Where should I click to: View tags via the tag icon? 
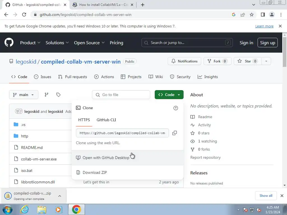point(58,95)
